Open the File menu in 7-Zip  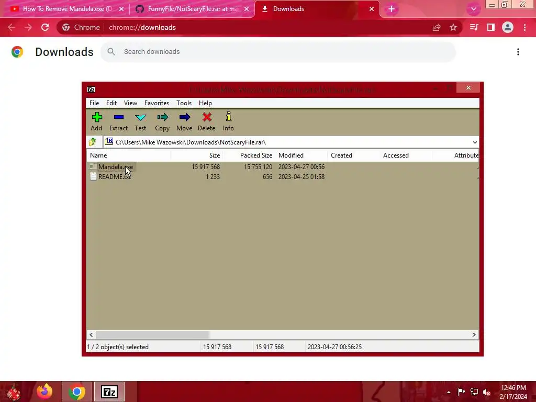94,103
